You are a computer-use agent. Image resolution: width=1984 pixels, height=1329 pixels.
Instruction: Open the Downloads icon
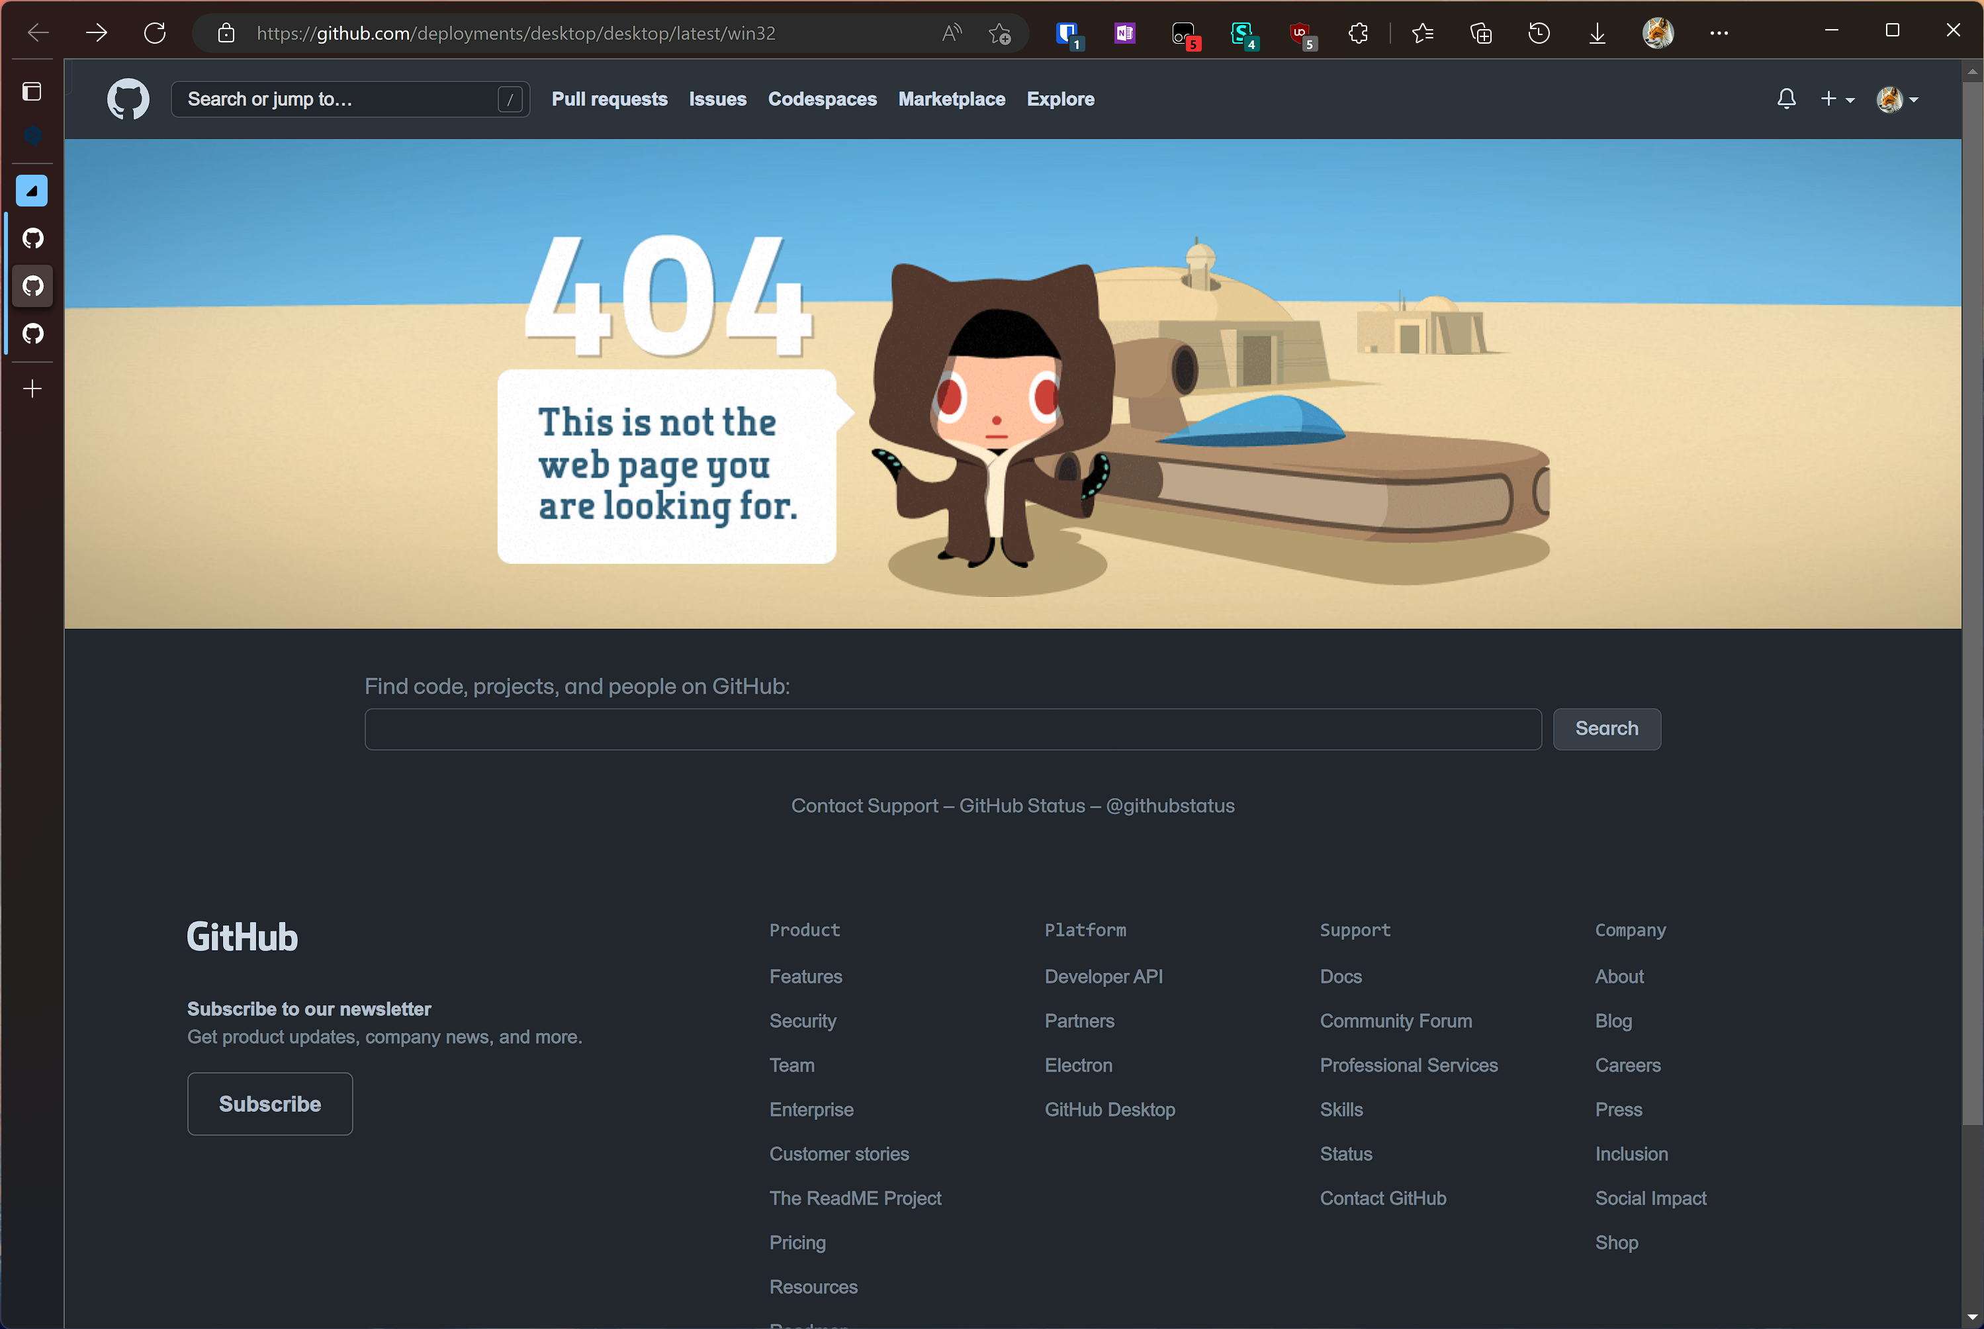coord(1598,33)
